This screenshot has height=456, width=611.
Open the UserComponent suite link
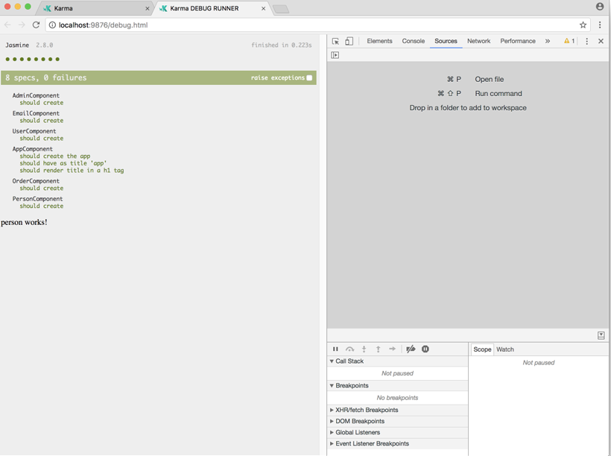[34, 131]
